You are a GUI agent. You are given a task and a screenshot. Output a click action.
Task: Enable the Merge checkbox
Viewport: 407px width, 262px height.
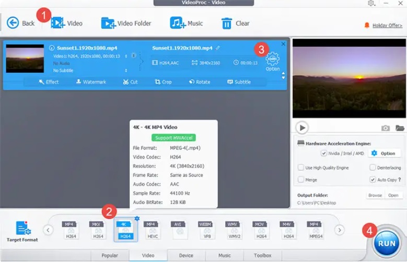300,179
